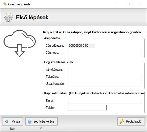Click into the Irányítószám postal code field
Viewport: 147px width, 132px height.
pyautogui.click(x=76, y=70)
